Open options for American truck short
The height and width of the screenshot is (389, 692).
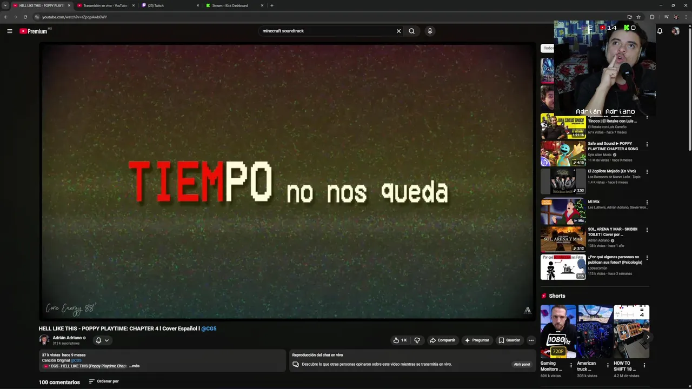[608, 365]
